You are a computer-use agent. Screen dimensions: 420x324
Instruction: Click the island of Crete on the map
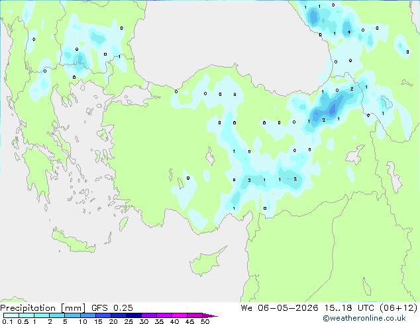click(x=73, y=241)
